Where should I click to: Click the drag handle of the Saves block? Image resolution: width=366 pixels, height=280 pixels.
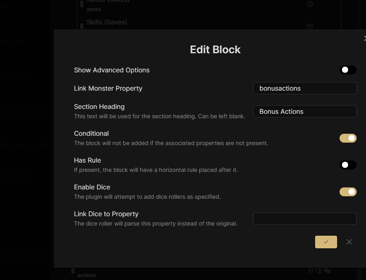(x=81, y=4)
